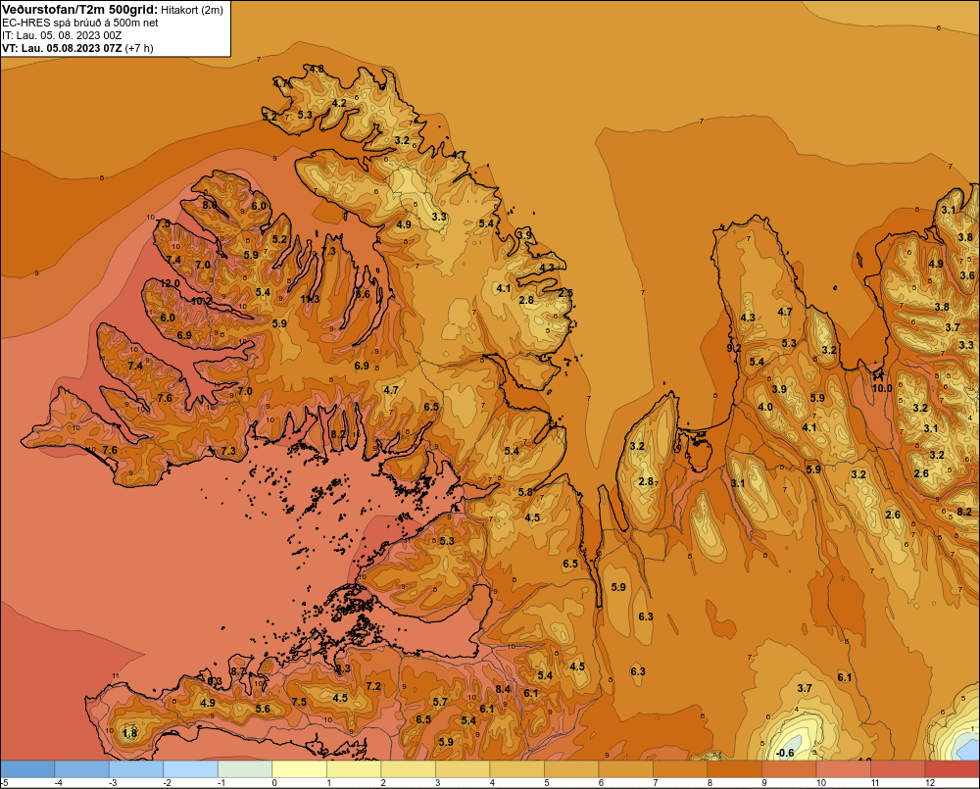Click the legend swatch above 12
Image resolution: width=980 pixels, height=789 pixels.
pos(952,769)
